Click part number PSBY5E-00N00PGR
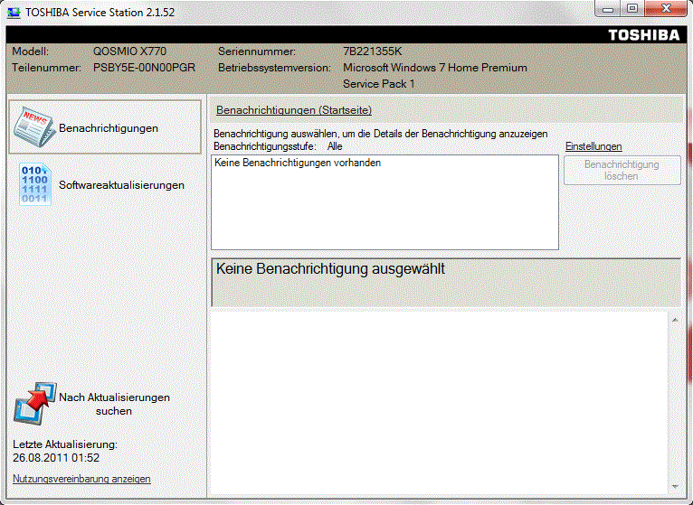Viewport: 693px width, 505px height. tap(144, 68)
